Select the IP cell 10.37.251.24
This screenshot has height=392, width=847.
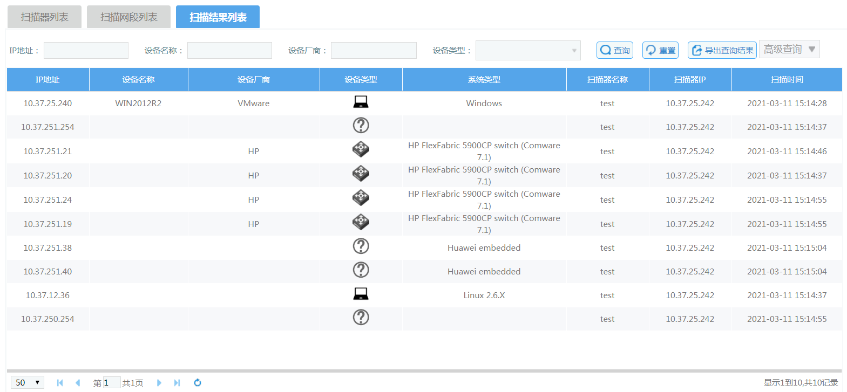48,200
